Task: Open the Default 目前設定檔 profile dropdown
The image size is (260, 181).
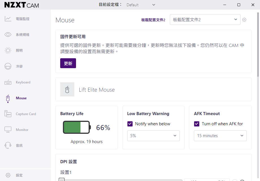Action: 141,5
